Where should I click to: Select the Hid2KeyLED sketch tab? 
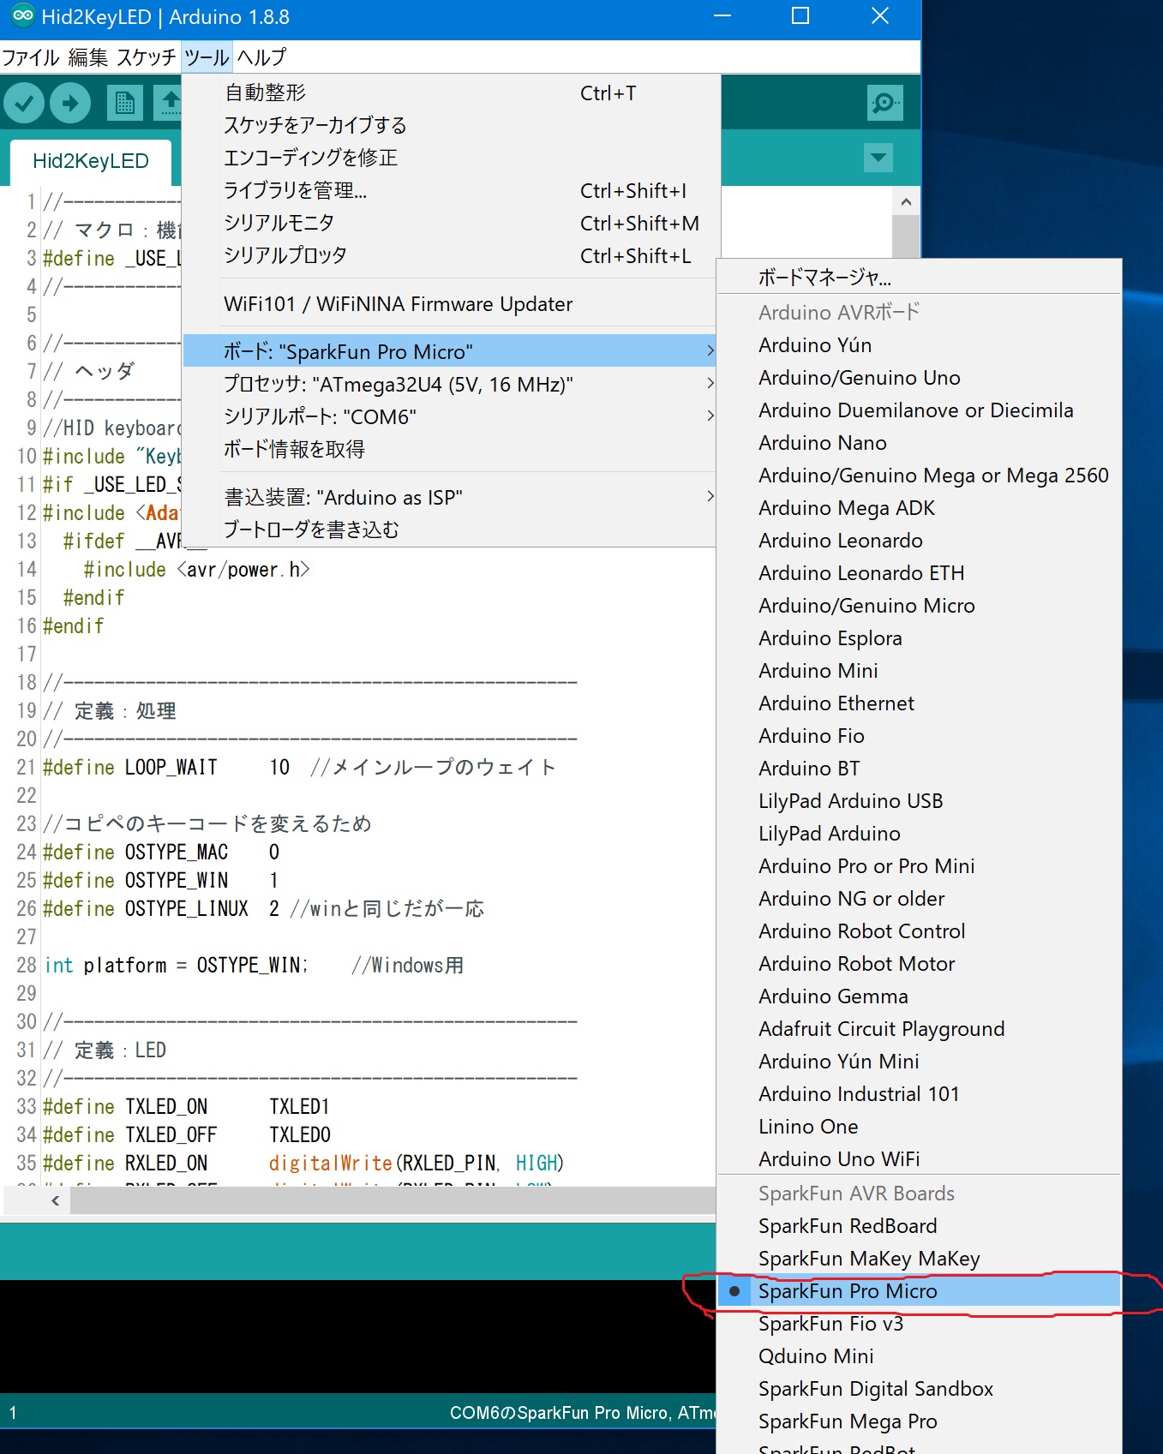[x=91, y=161]
